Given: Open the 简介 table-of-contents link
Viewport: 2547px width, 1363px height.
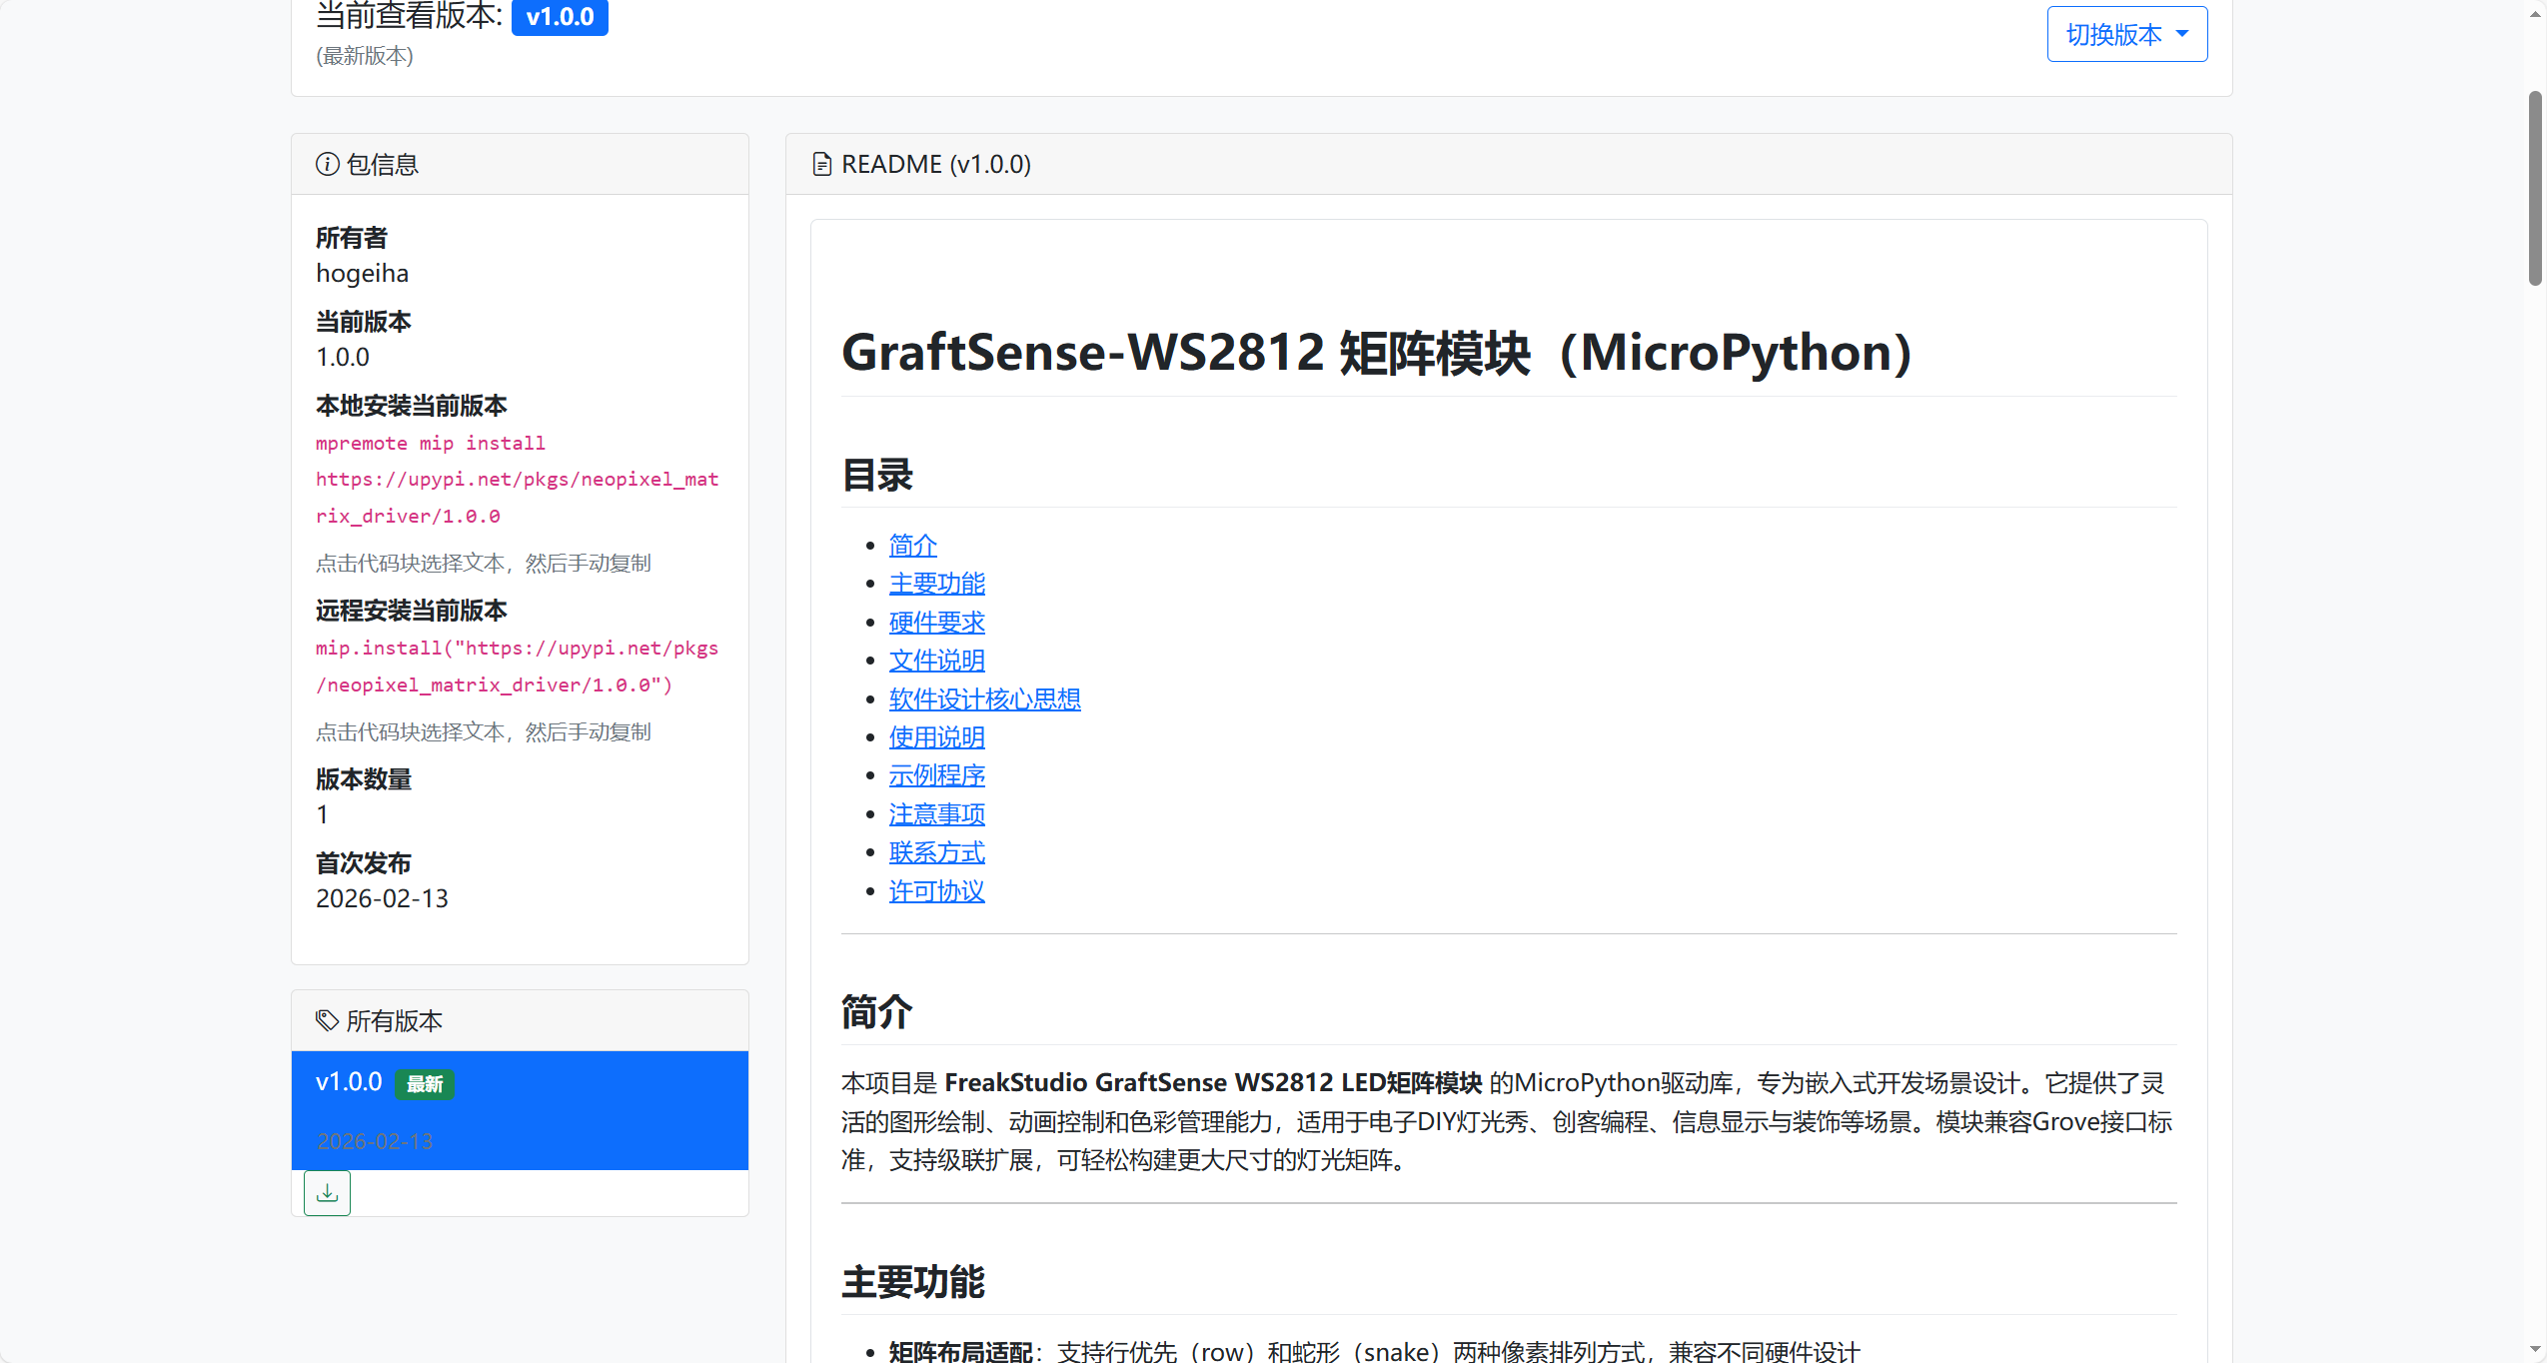Looking at the screenshot, I should point(912,546).
